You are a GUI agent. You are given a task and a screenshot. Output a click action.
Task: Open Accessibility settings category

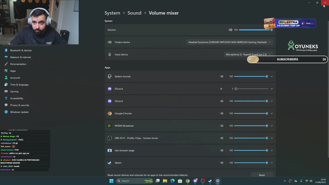[x=16, y=98]
